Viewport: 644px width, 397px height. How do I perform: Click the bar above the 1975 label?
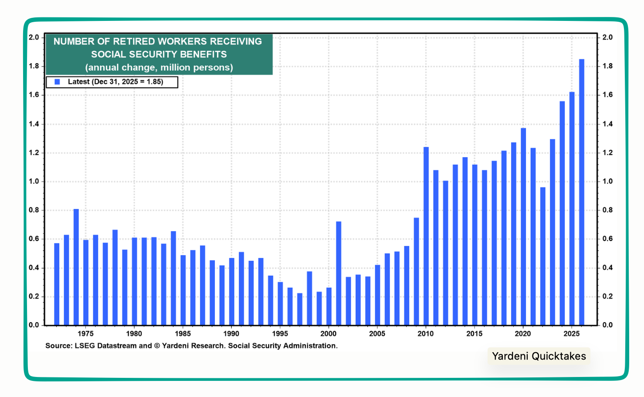86,283
